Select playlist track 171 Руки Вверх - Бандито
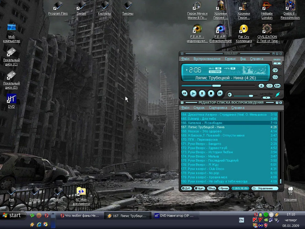Viewport: 305px width, 229px height. [x=229, y=144]
